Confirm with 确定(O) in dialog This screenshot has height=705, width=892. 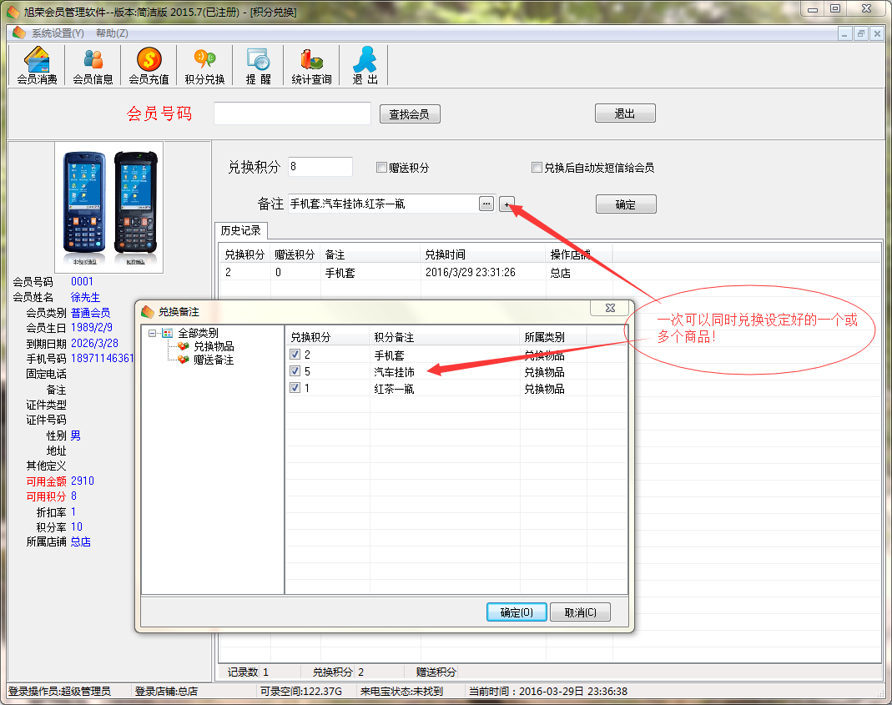click(517, 612)
